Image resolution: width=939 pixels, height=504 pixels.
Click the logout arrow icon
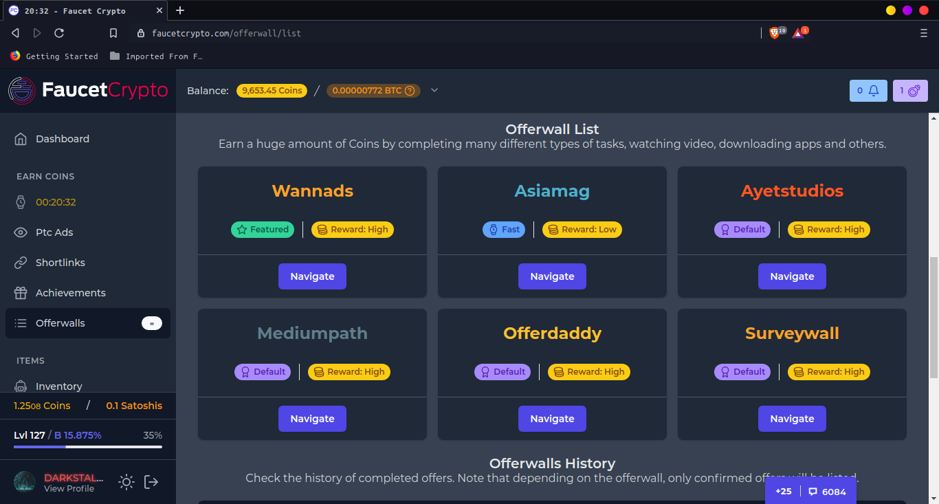(151, 482)
